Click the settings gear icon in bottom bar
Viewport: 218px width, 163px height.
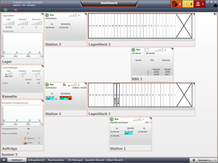pos(194,160)
